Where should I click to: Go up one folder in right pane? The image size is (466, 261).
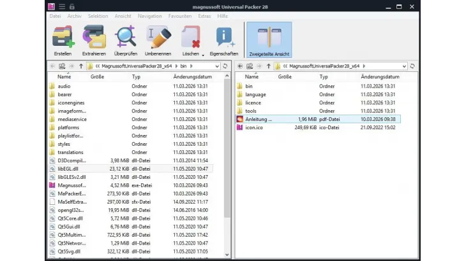[x=269, y=66]
